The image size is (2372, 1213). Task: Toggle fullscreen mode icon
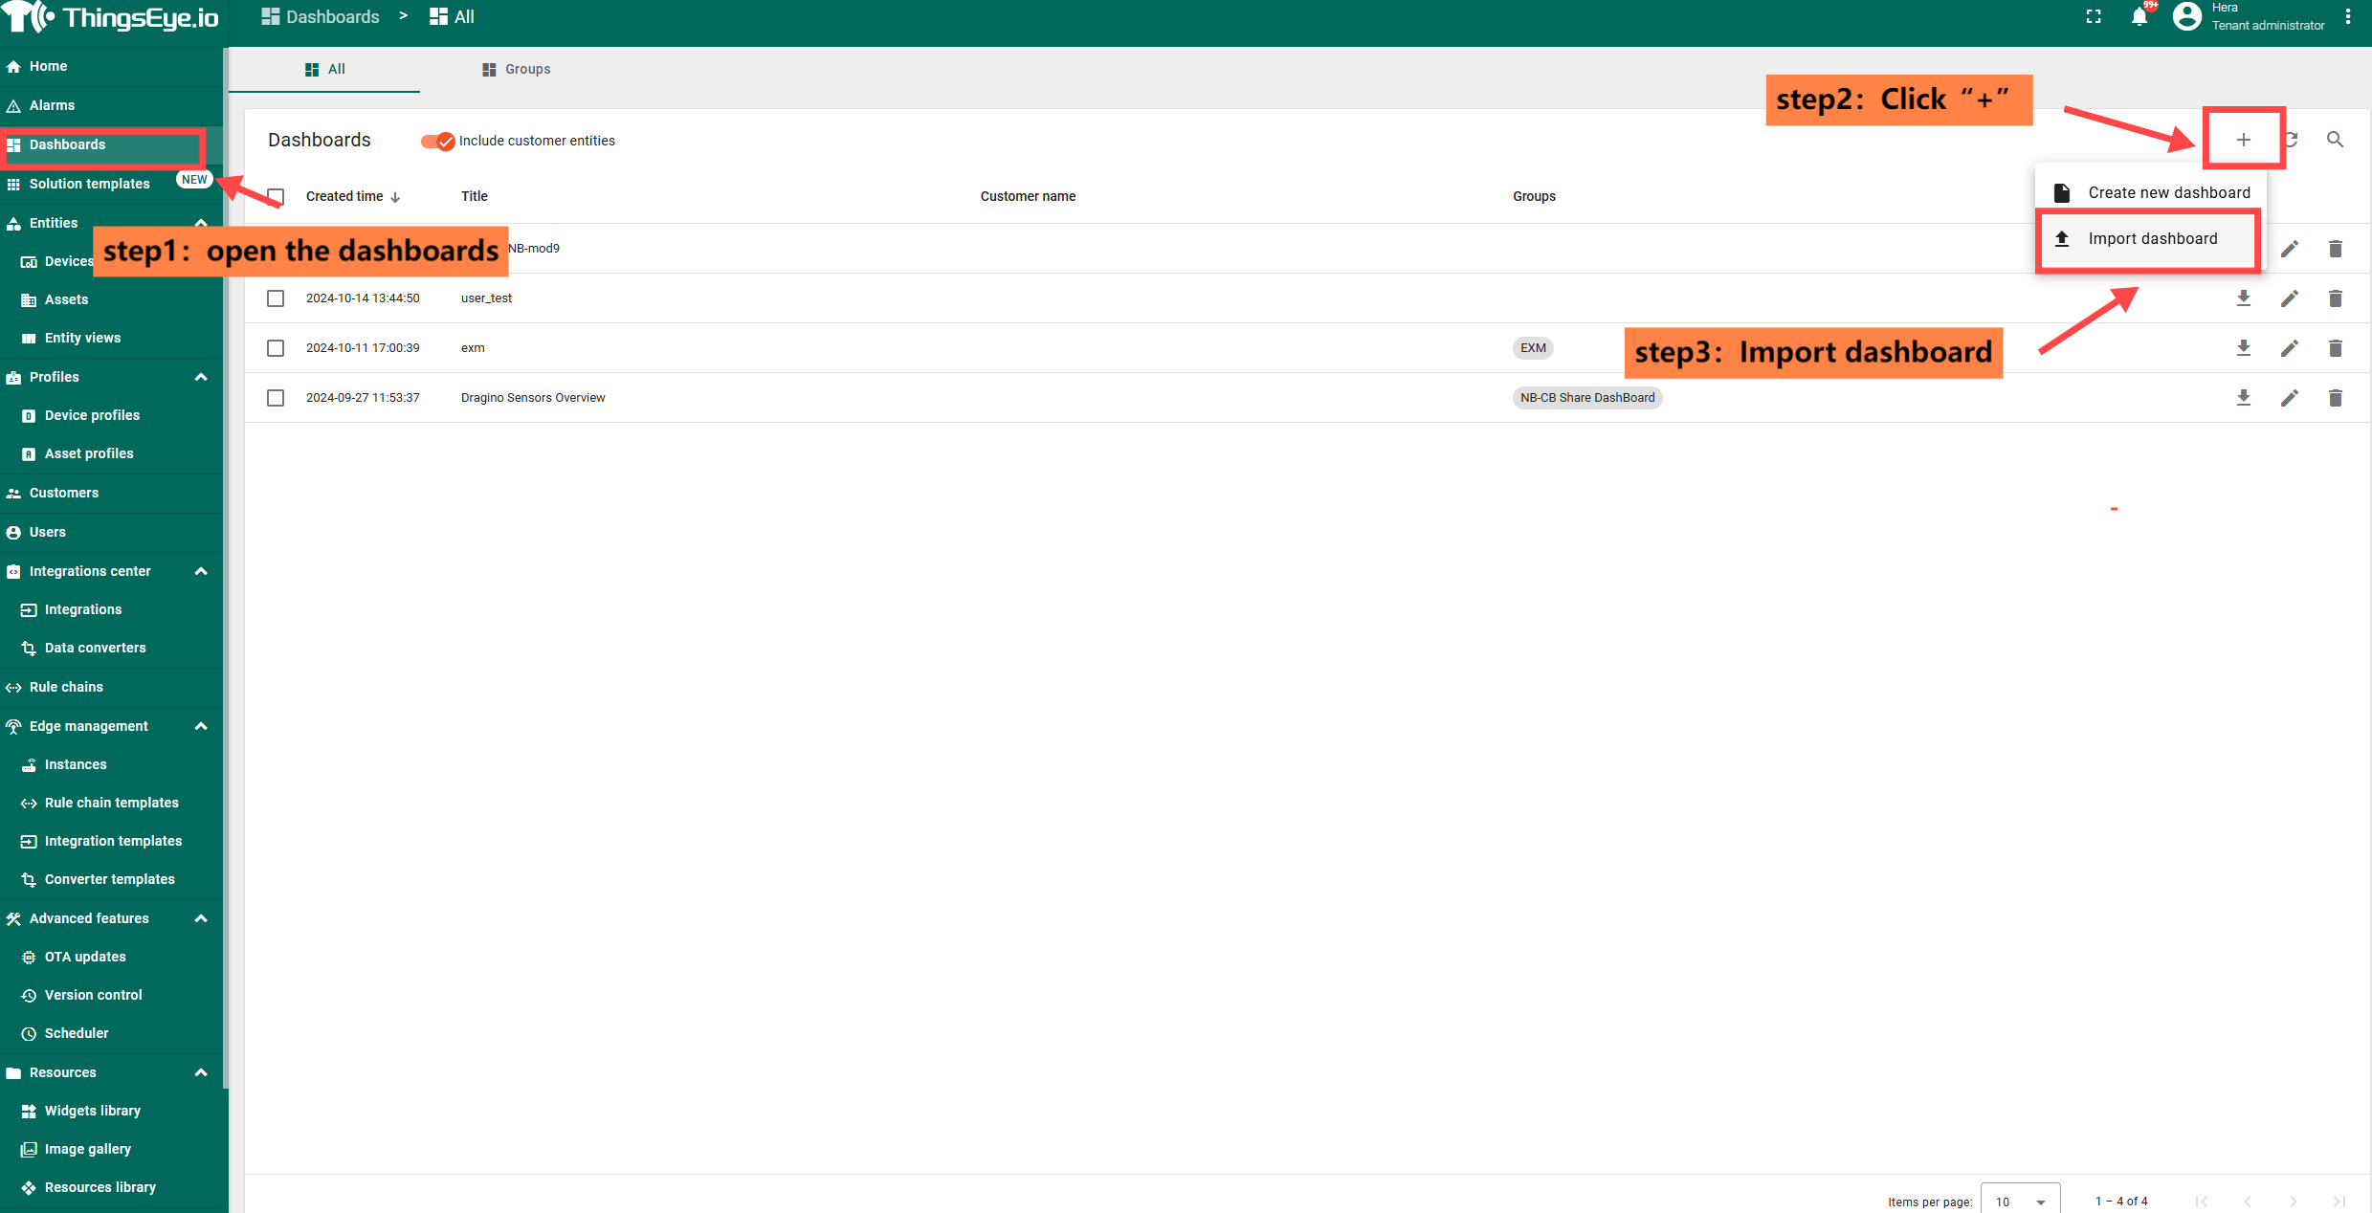tap(2094, 17)
